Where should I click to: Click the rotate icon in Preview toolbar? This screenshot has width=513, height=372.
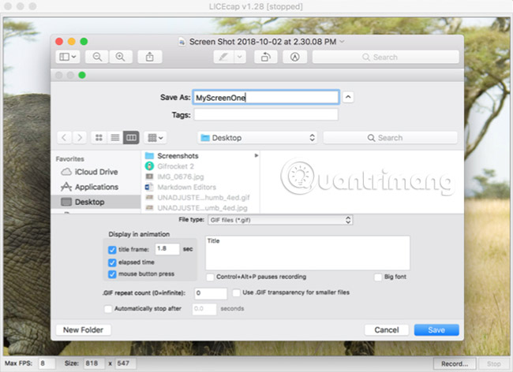266,57
